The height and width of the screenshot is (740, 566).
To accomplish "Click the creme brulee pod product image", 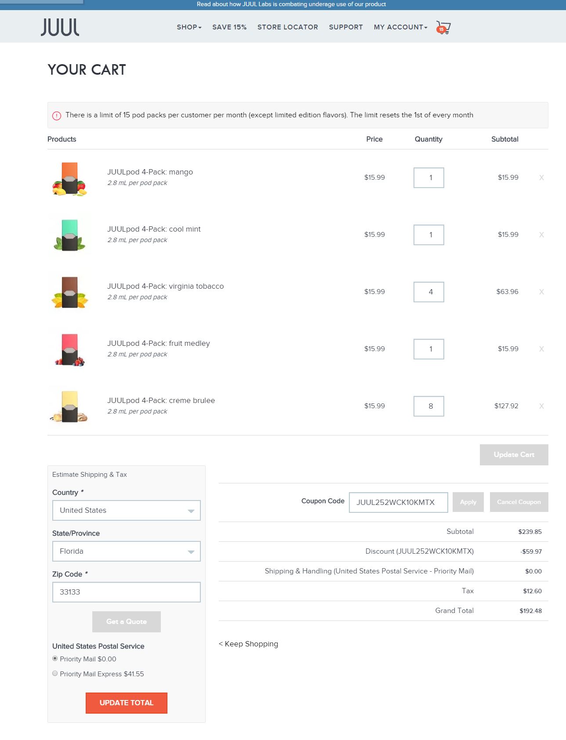I will [x=69, y=406].
